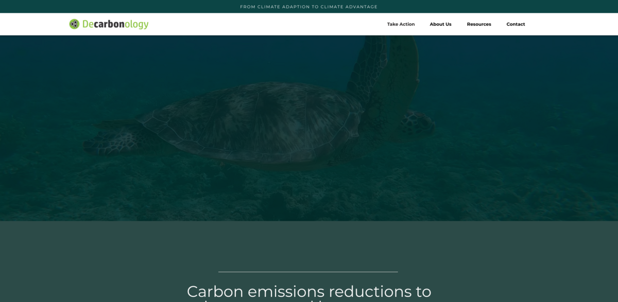
Task: Select the Decarbonology logo to return home
Action: pyautogui.click(x=108, y=23)
